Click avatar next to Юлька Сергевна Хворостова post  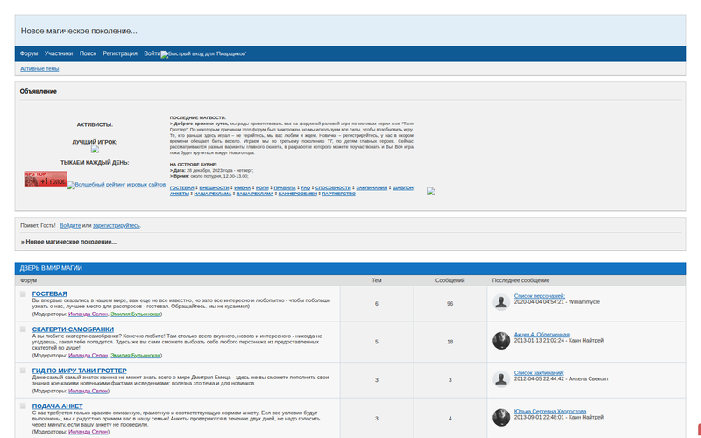pos(501,417)
